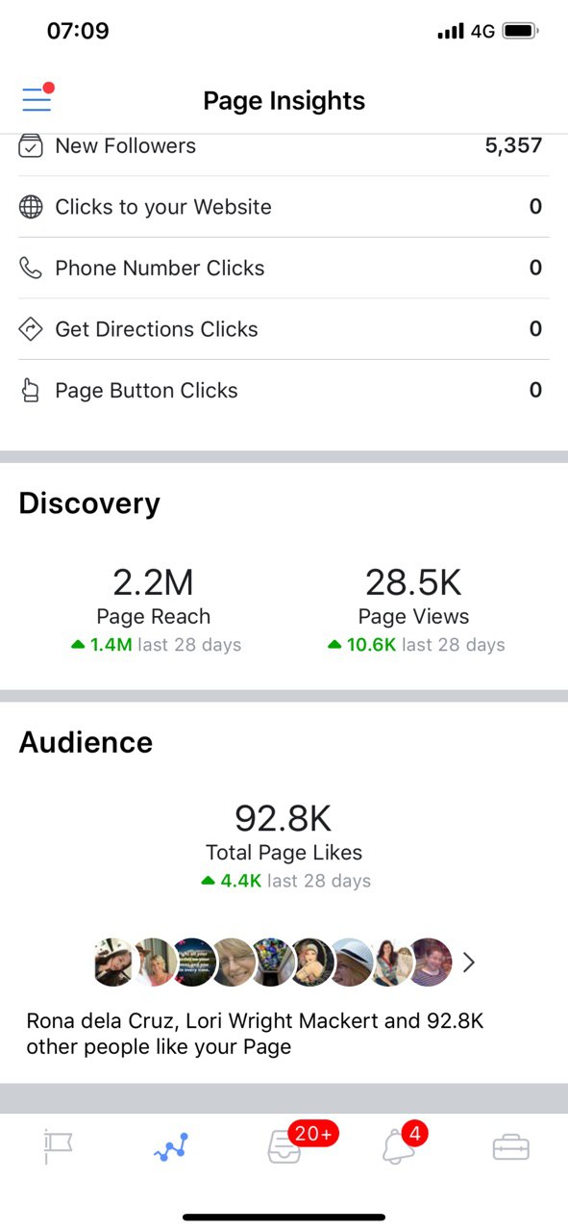The height and width of the screenshot is (1232, 568).
Task: Open Clicks to your Website row
Action: (284, 207)
